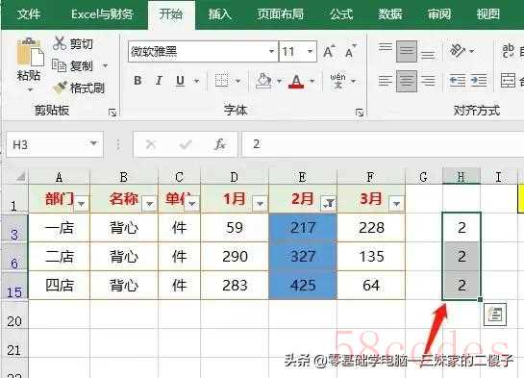
Task: Click the Align Left icon
Action: 385,81
